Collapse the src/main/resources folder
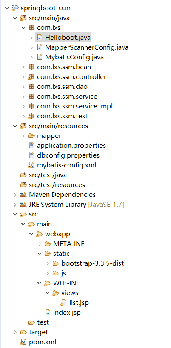 point(15,126)
